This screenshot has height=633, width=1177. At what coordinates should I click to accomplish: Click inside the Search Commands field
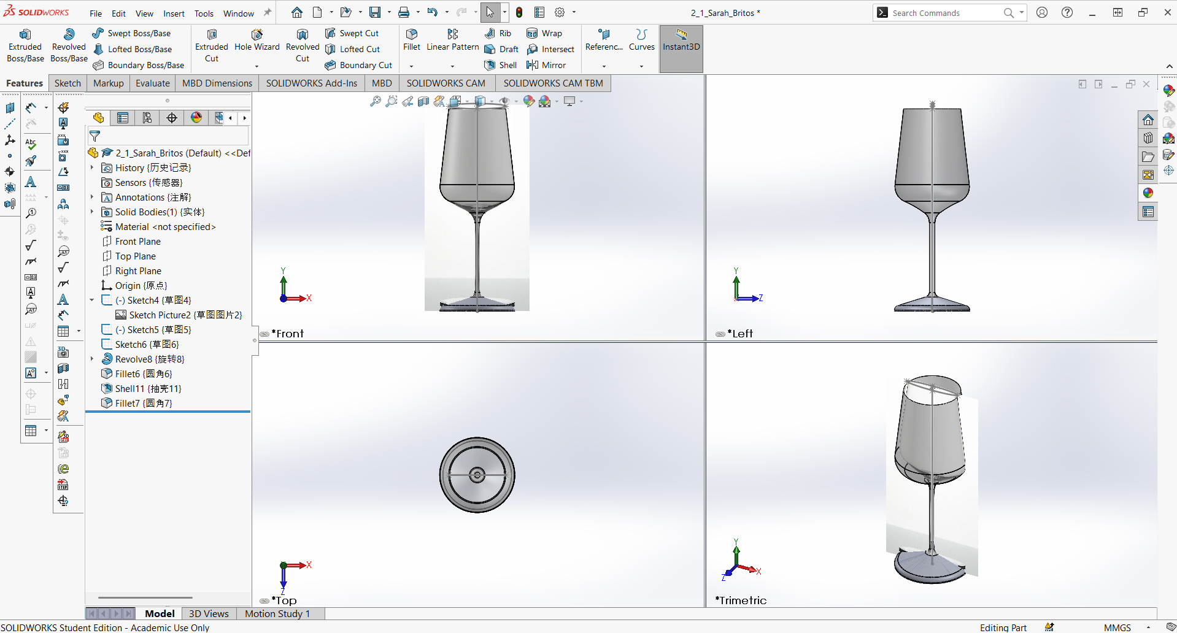coord(945,12)
